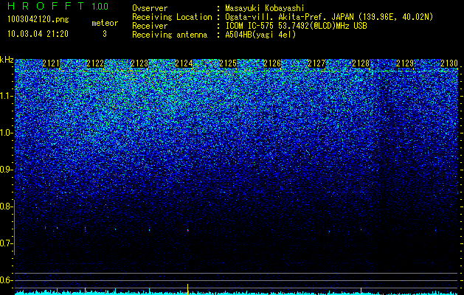464x295 pixels.
Task: Click the 2128 time marker
Action: click(x=361, y=63)
